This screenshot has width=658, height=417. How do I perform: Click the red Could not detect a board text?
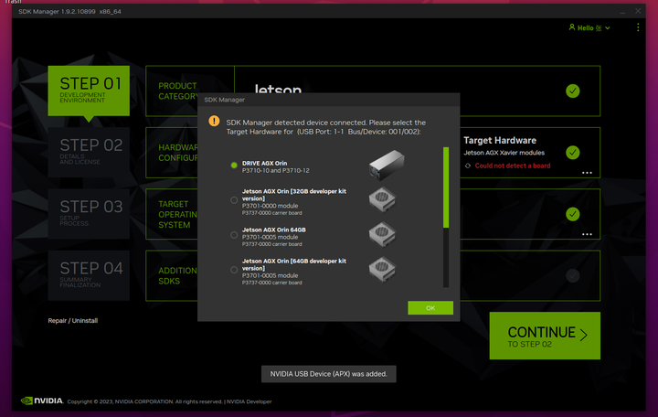click(513, 166)
